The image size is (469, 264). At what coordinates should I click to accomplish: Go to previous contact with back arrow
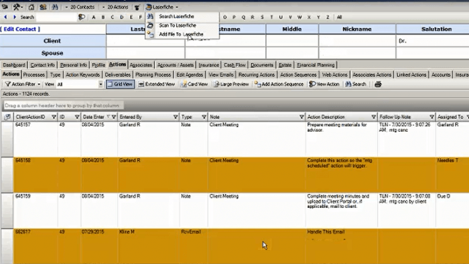tap(5, 17)
